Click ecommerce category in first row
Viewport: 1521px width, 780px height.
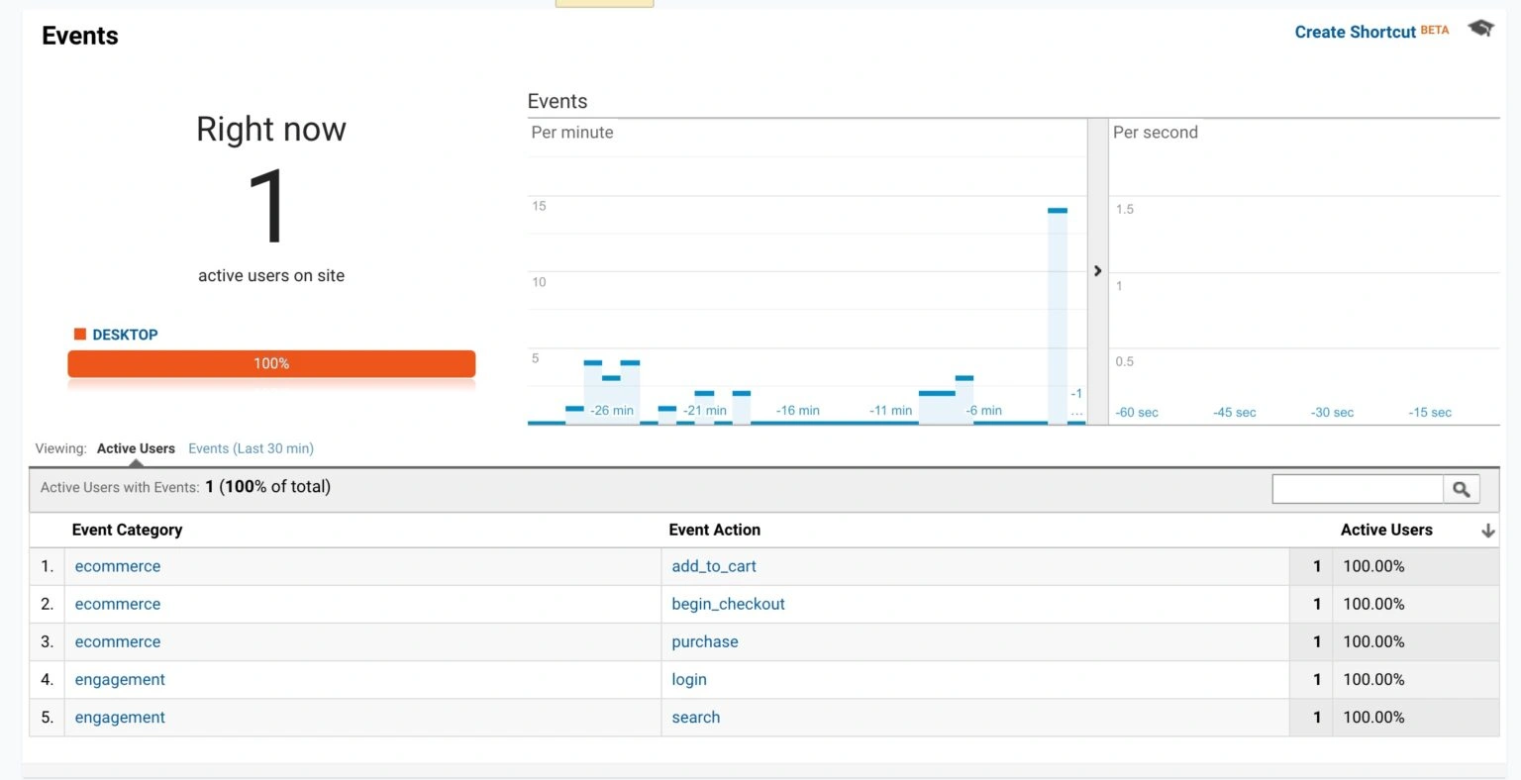point(117,566)
